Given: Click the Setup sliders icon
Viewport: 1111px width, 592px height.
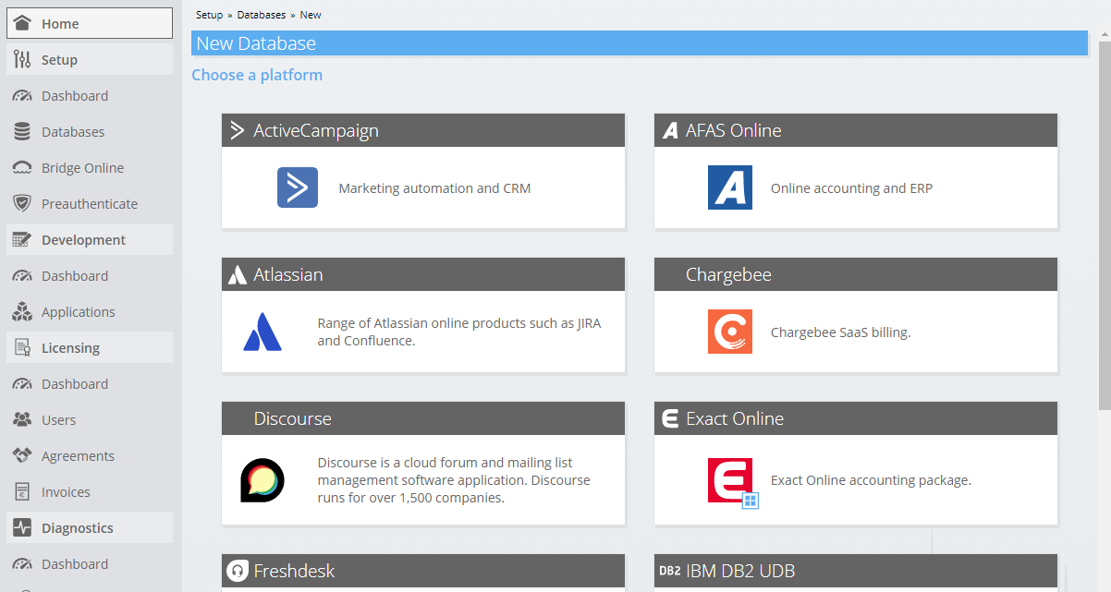Looking at the screenshot, I should 23,59.
